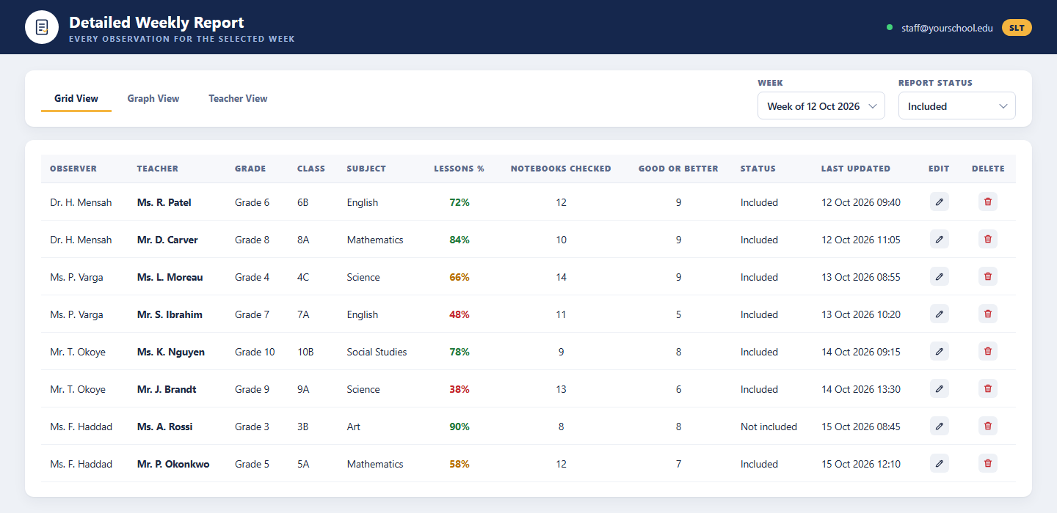The image size is (1057, 513).
Task: Click the class 10B cell
Action: coord(305,352)
